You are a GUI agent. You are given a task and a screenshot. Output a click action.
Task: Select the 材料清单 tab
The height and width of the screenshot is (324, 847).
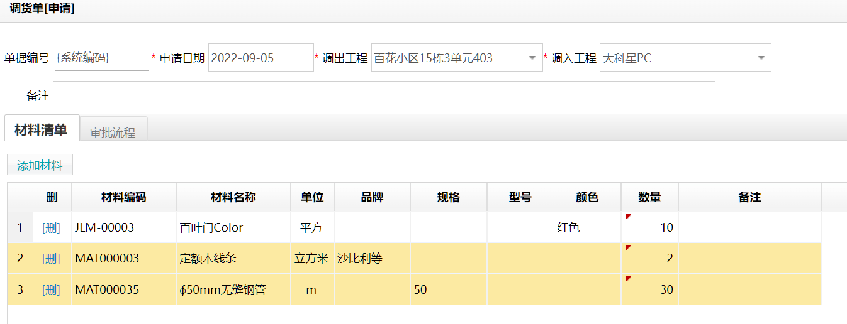[41, 130]
